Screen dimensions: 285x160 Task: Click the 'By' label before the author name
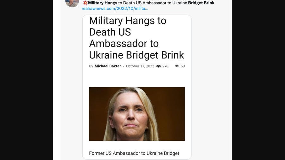pyautogui.click(x=91, y=66)
